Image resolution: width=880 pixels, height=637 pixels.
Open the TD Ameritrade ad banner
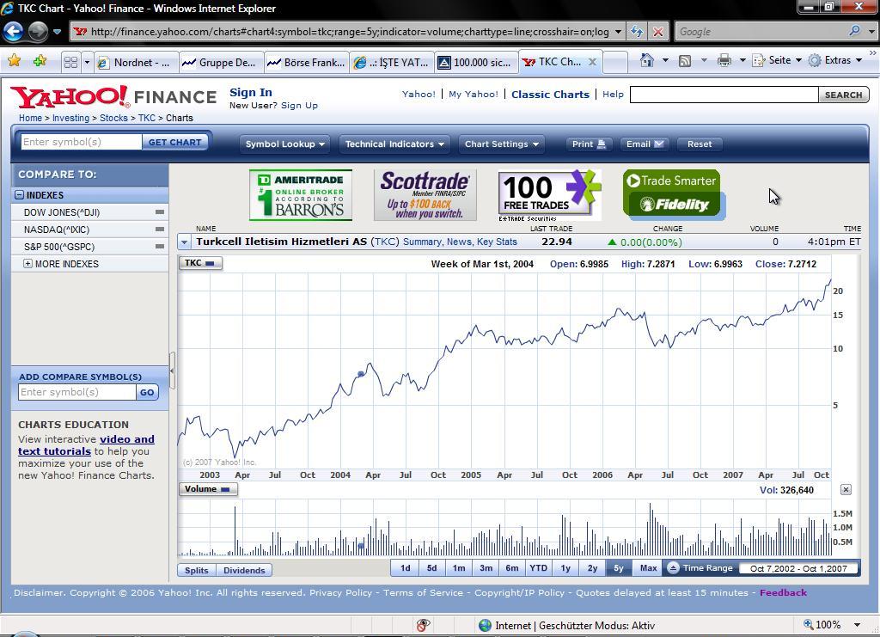point(301,195)
